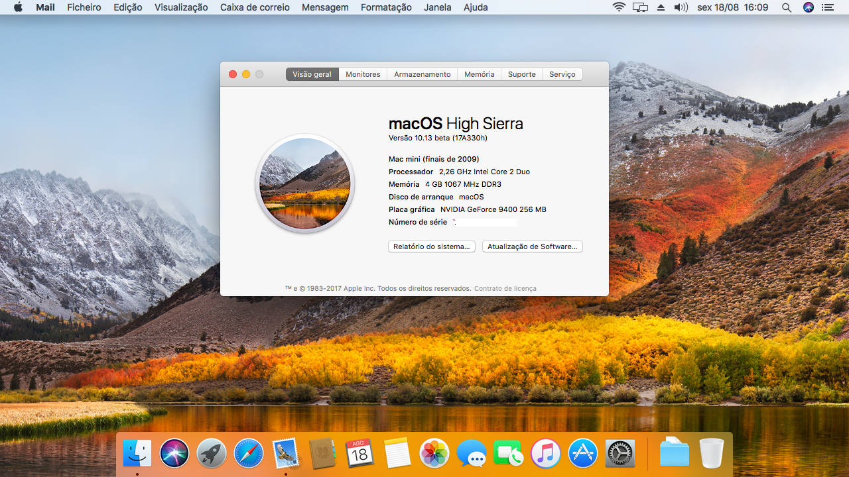
Task: Open the display mirroring menu icon
Action: 640,7
